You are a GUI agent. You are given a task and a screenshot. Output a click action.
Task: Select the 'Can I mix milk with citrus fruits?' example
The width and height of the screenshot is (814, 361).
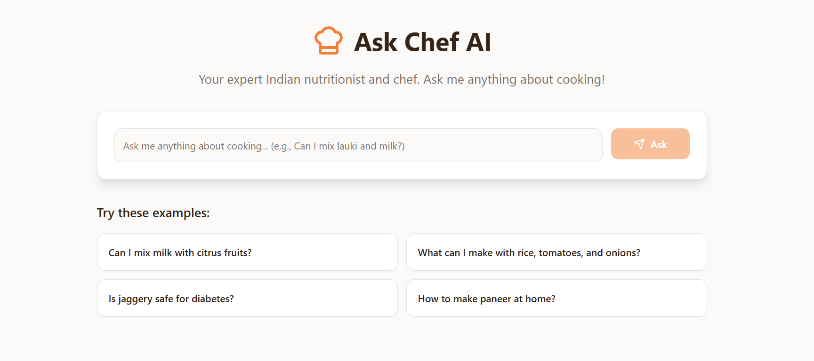coord(247,252)
